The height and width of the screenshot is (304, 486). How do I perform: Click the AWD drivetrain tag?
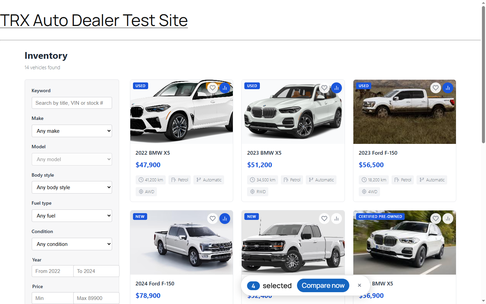coord(146,192)
